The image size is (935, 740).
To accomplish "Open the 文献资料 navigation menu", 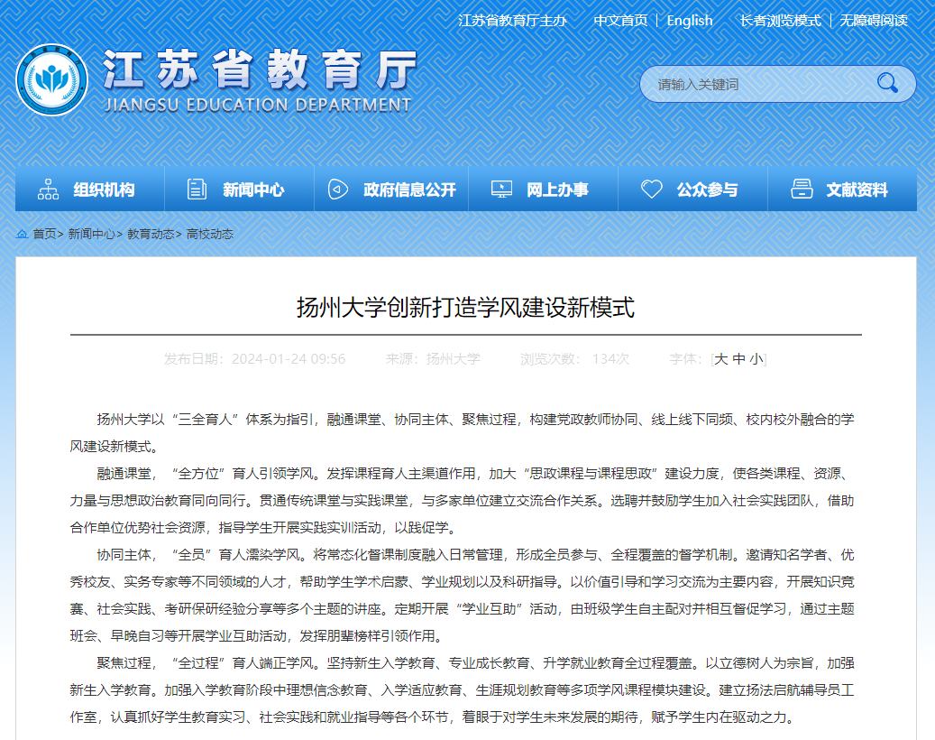I will click(x=857, y=190).
